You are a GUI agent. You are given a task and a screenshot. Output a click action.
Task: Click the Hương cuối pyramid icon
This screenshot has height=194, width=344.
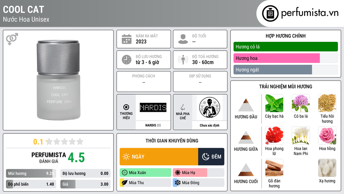coord(246,170)
